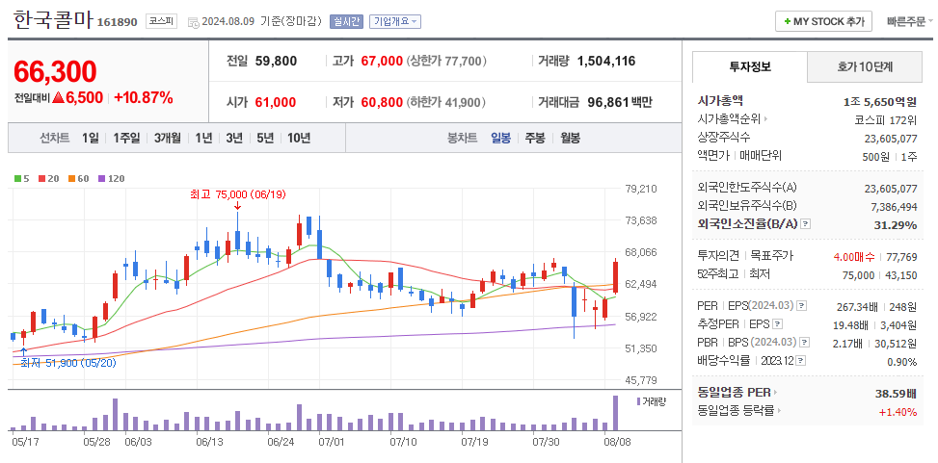The width and height of the screenshot is (938, 463).
Task: Click the purple 120-day moving average legend
Action: 112,178
